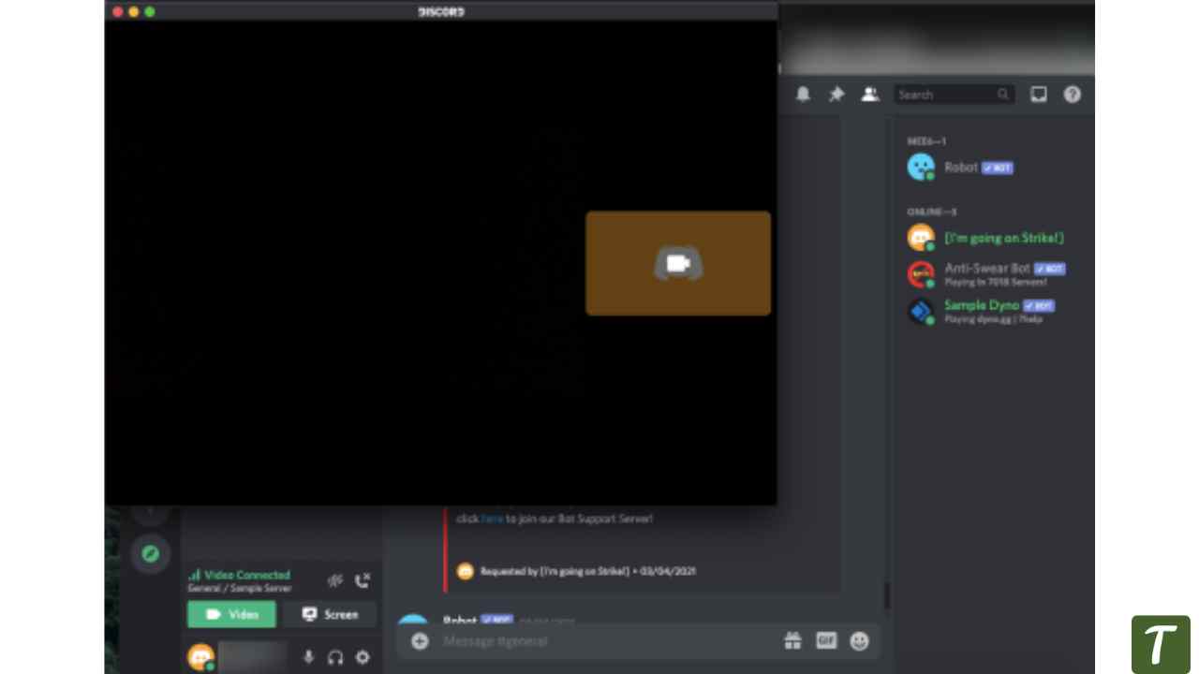Turn on camera with Video button
This screenshot has width=1199, height=674.
point(231,614)
